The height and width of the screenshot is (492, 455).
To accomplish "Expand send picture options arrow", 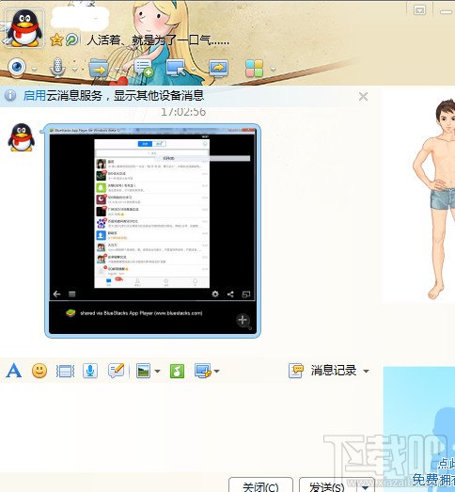I will click(x=157, y=372).
